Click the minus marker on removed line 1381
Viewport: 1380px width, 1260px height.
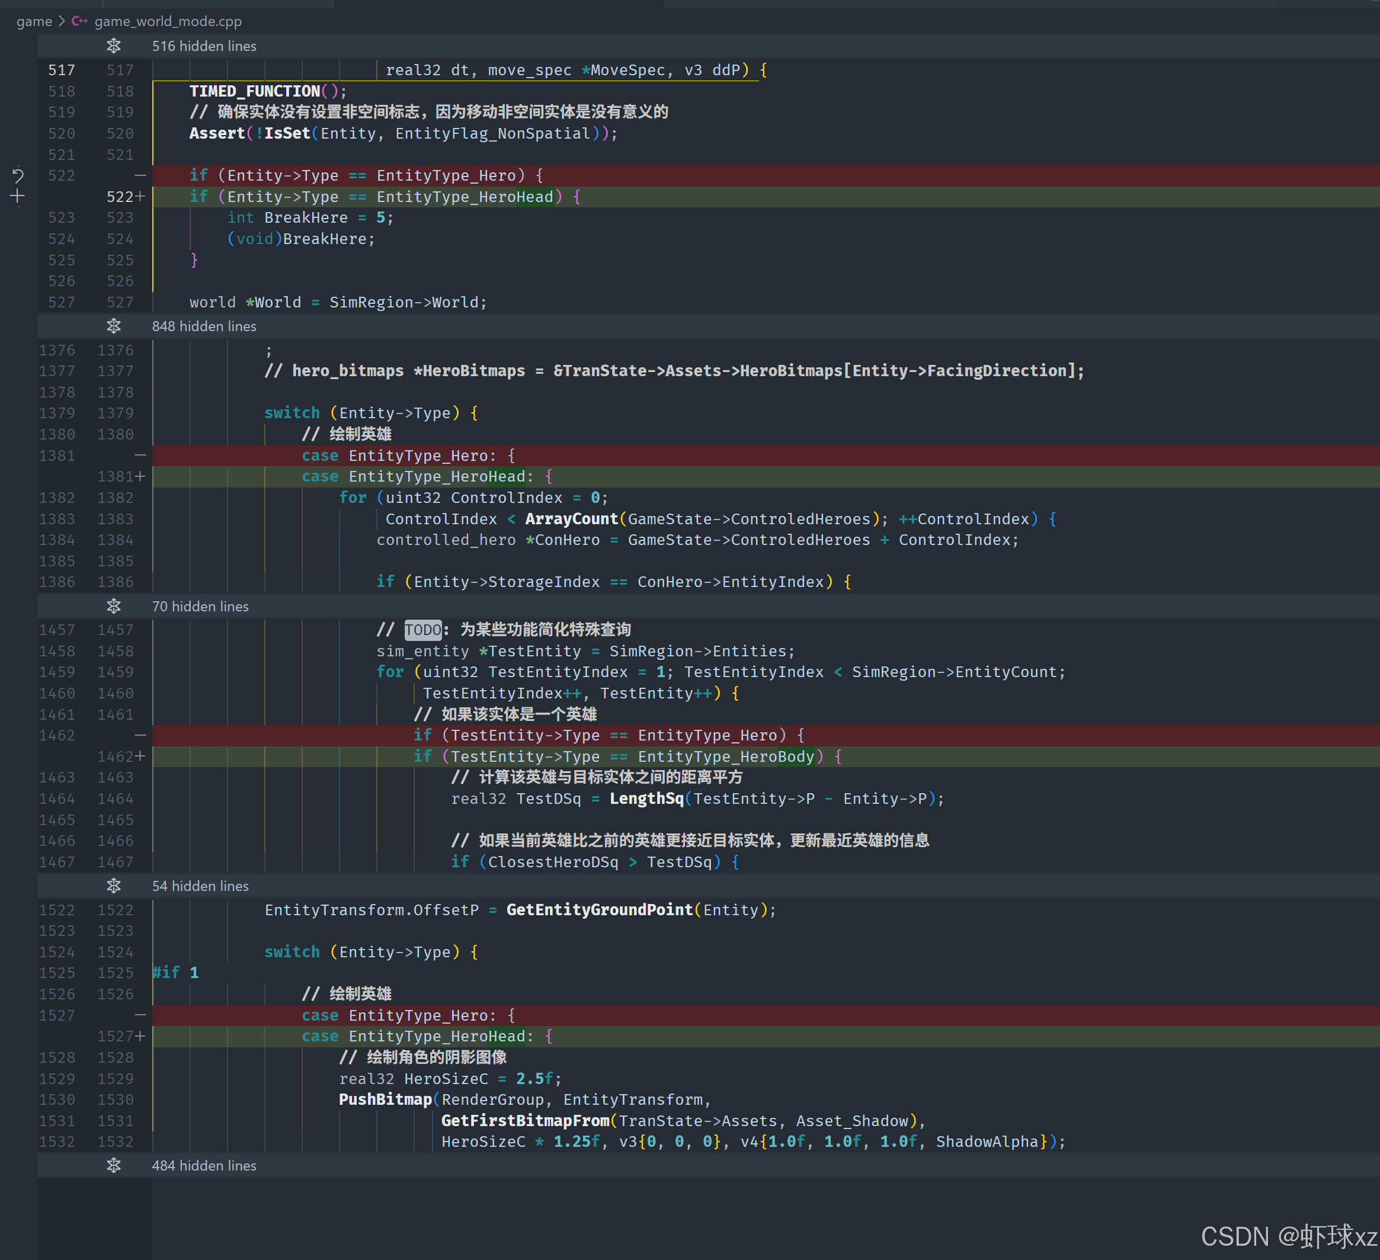coord(140,455)
